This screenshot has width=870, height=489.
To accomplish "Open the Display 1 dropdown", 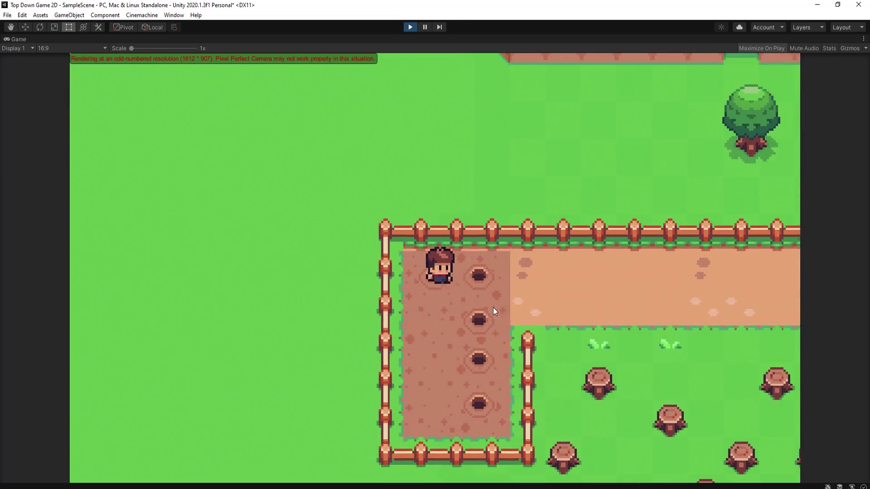I will point(18,48).
